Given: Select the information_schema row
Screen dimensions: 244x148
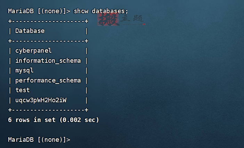Looking at the screenshot, I should [48, 61].
